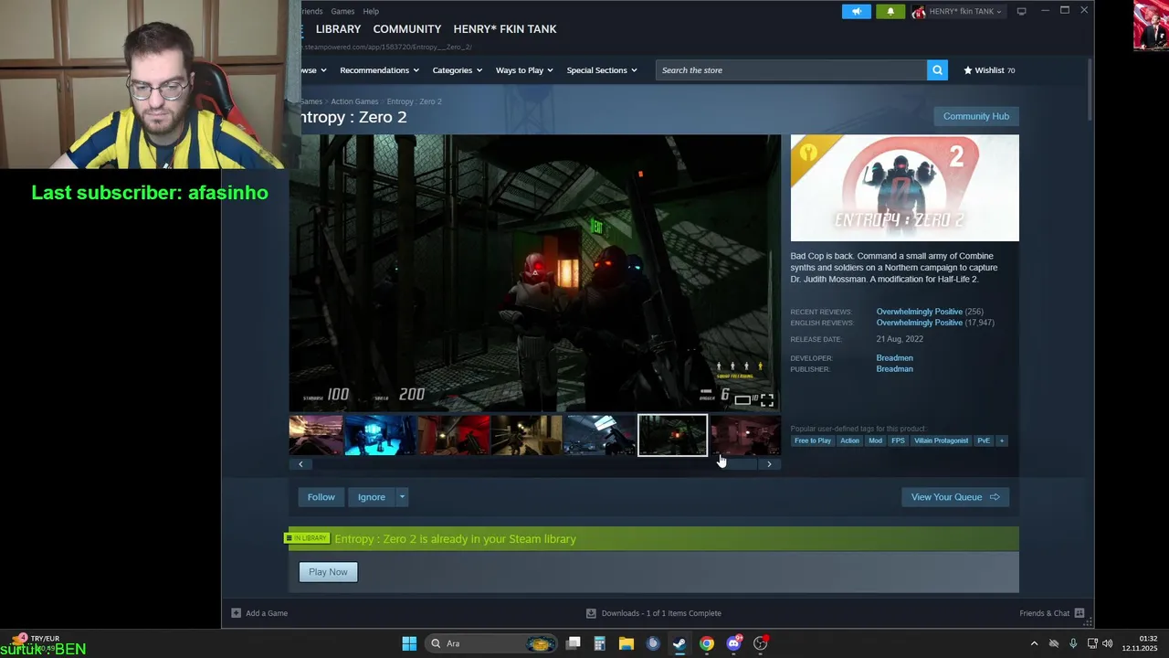Click the Search the store field

pos(791,70)
